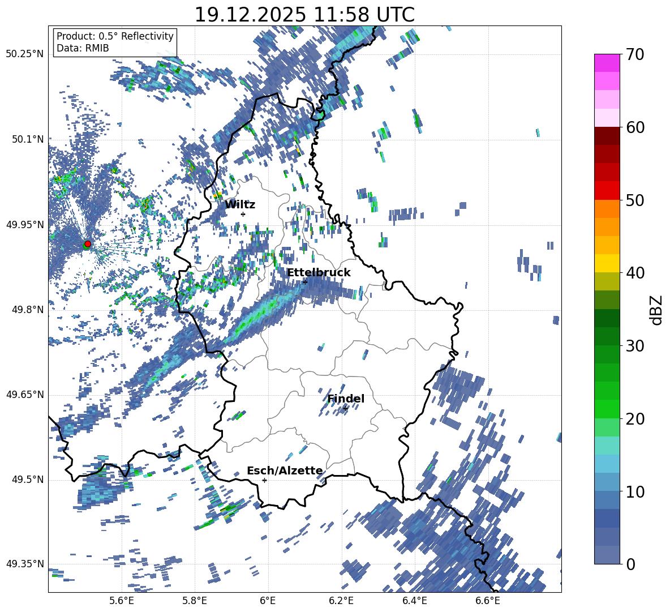Image resolution: width=670 pixels, height=612 pixels.
Task: Click the 30 colorbar tick label
Action: click(635, 346)
